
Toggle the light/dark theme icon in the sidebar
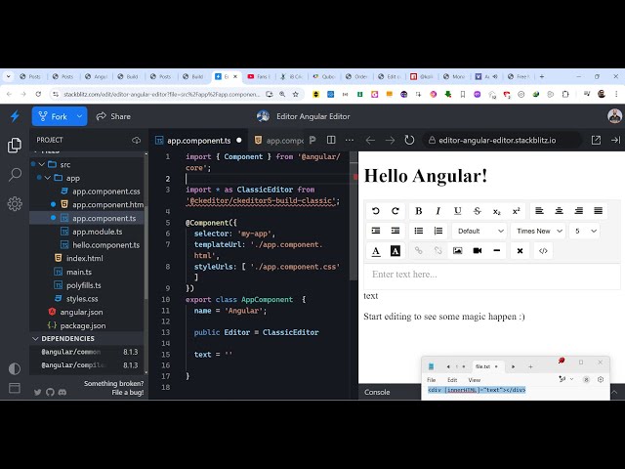click(15, 368)
